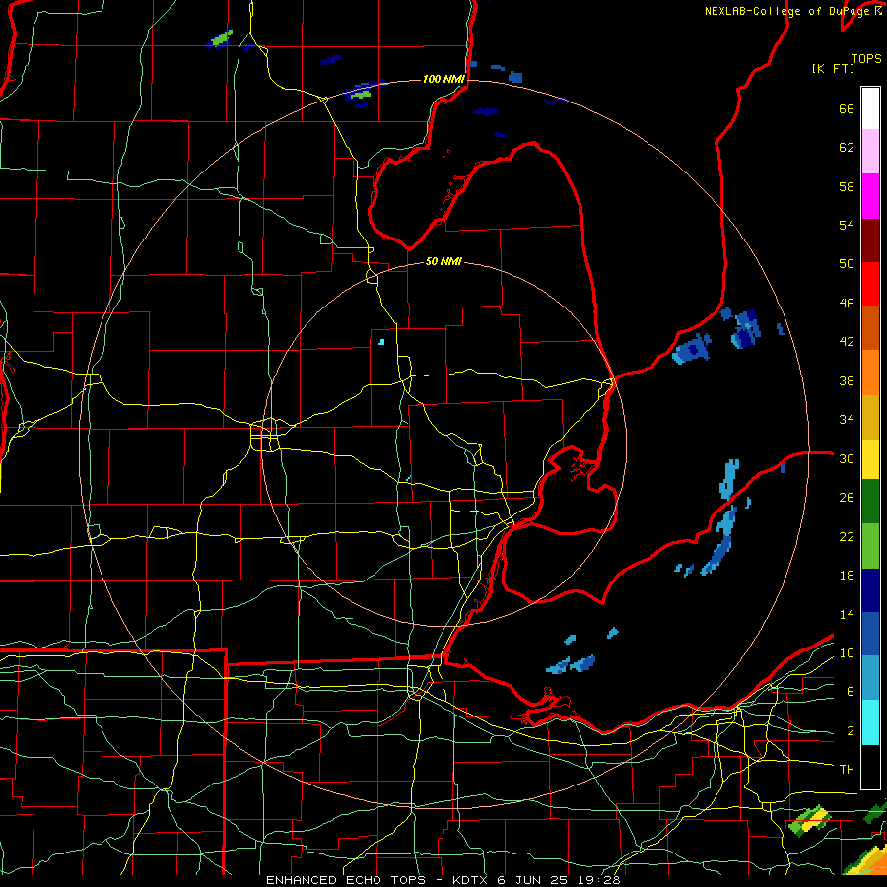
Task: Click 'KDTX' in the bottom caption
Action: pyautogui.click(x=471, y=880)
